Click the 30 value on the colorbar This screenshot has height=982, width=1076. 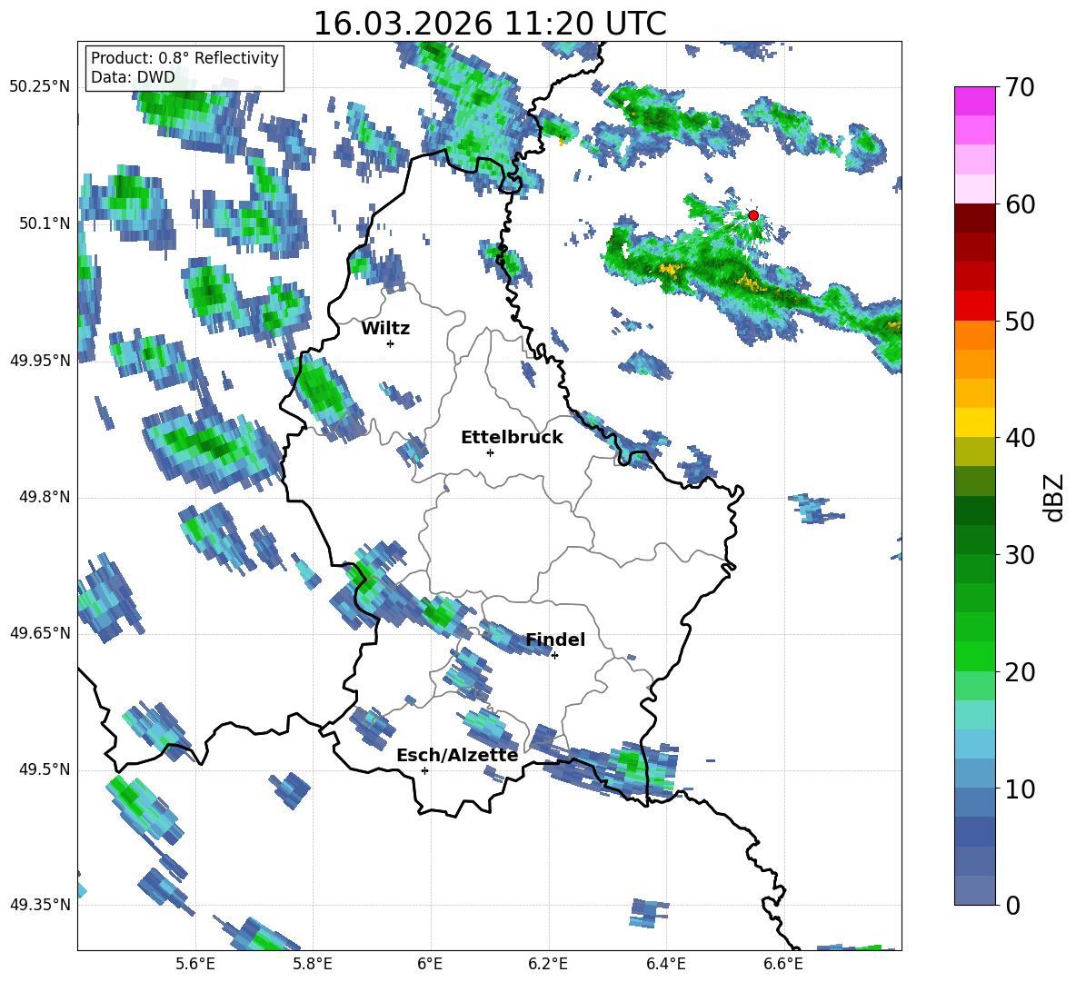pos(1020,555)
